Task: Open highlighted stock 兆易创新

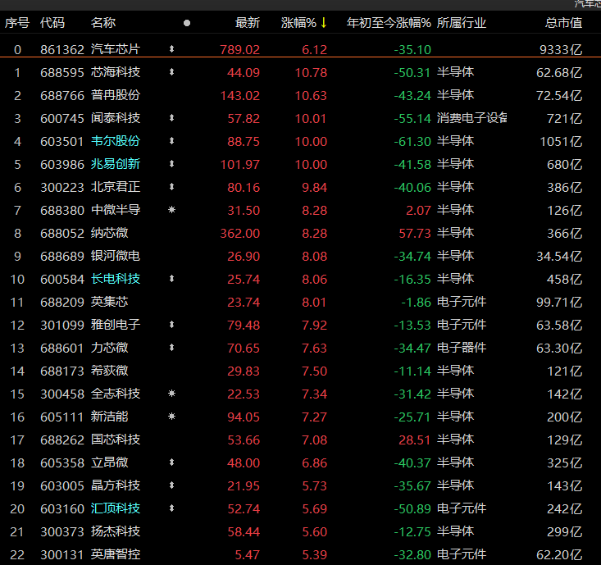Action: pos(116,164)
